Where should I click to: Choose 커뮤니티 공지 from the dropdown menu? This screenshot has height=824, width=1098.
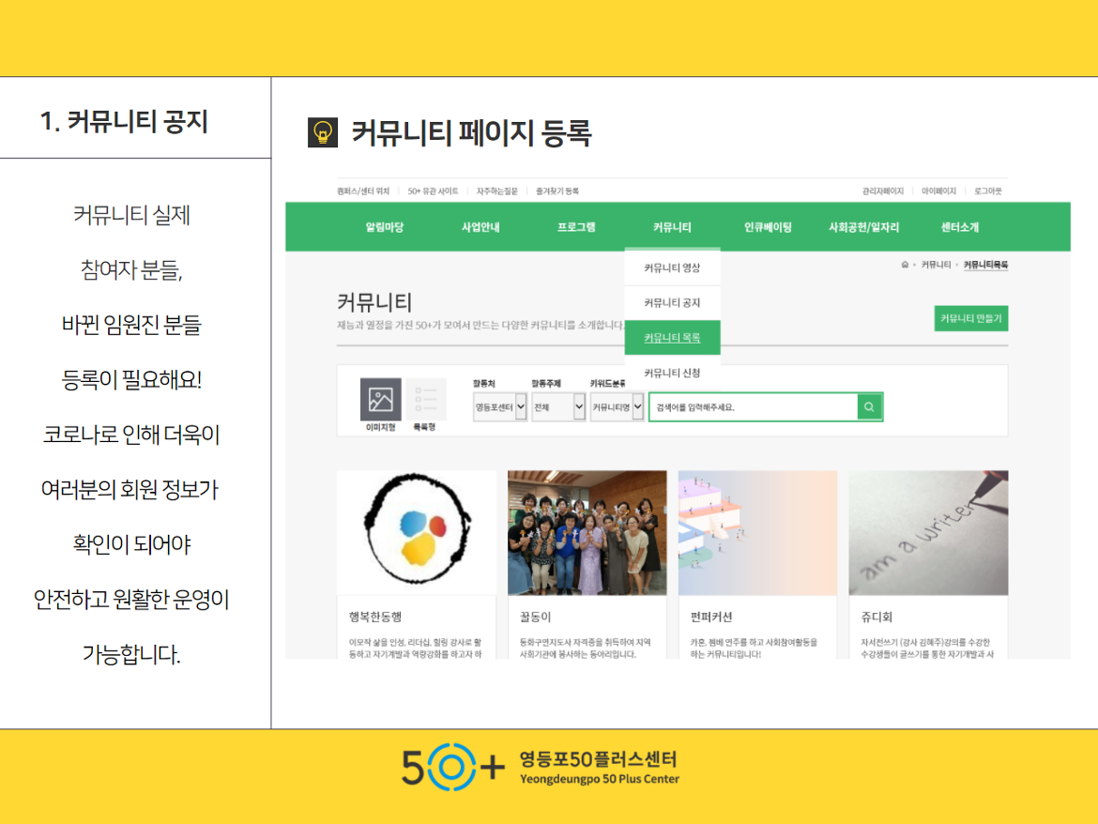point(672,303)
